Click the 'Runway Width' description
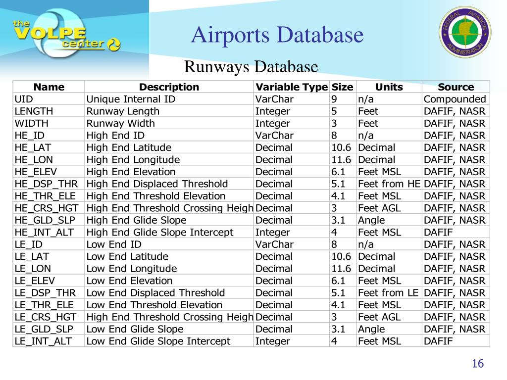 click(169, 123)
